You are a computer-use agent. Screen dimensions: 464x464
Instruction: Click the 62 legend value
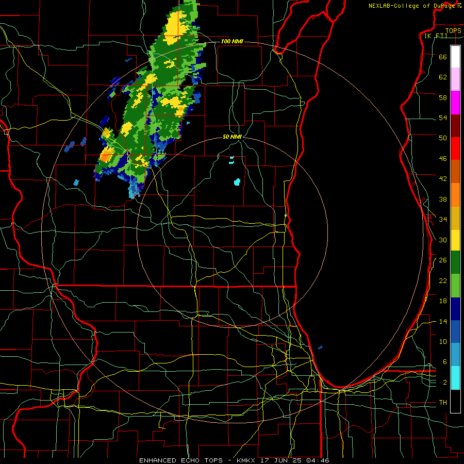point(443,77)
